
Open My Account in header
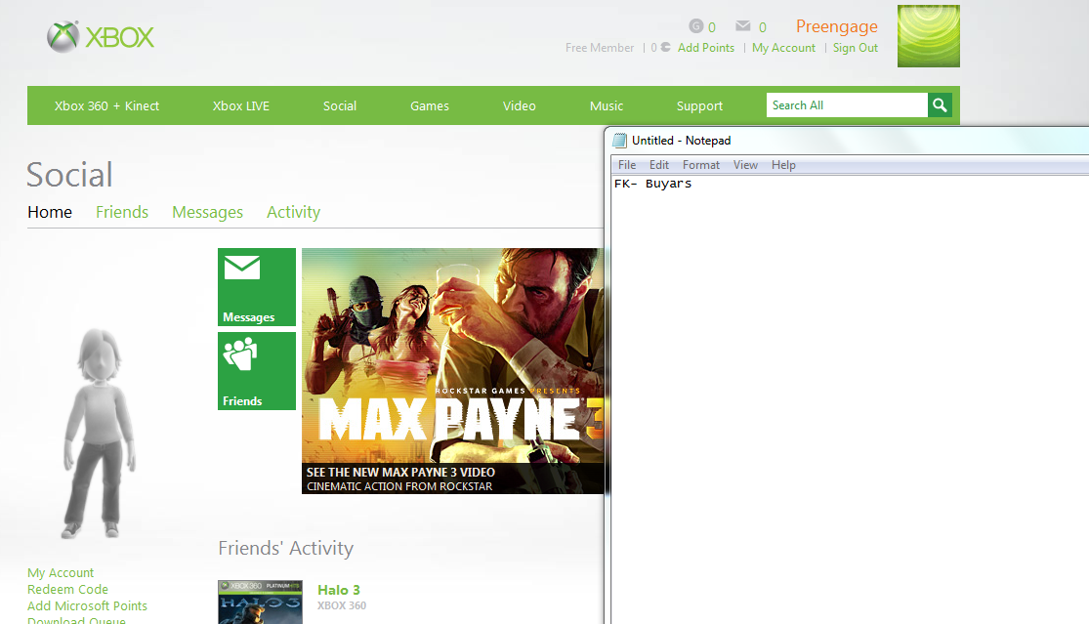tap(783, 48)
